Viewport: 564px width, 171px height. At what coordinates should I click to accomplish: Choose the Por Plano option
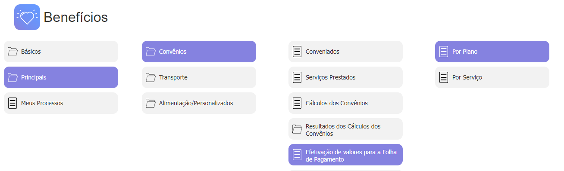tap(492, 52)
